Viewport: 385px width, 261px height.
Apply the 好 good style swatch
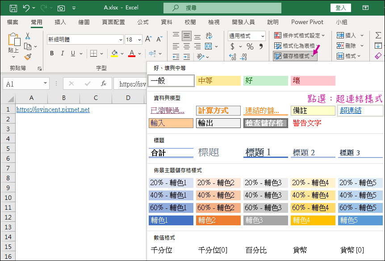coord(266,80)
